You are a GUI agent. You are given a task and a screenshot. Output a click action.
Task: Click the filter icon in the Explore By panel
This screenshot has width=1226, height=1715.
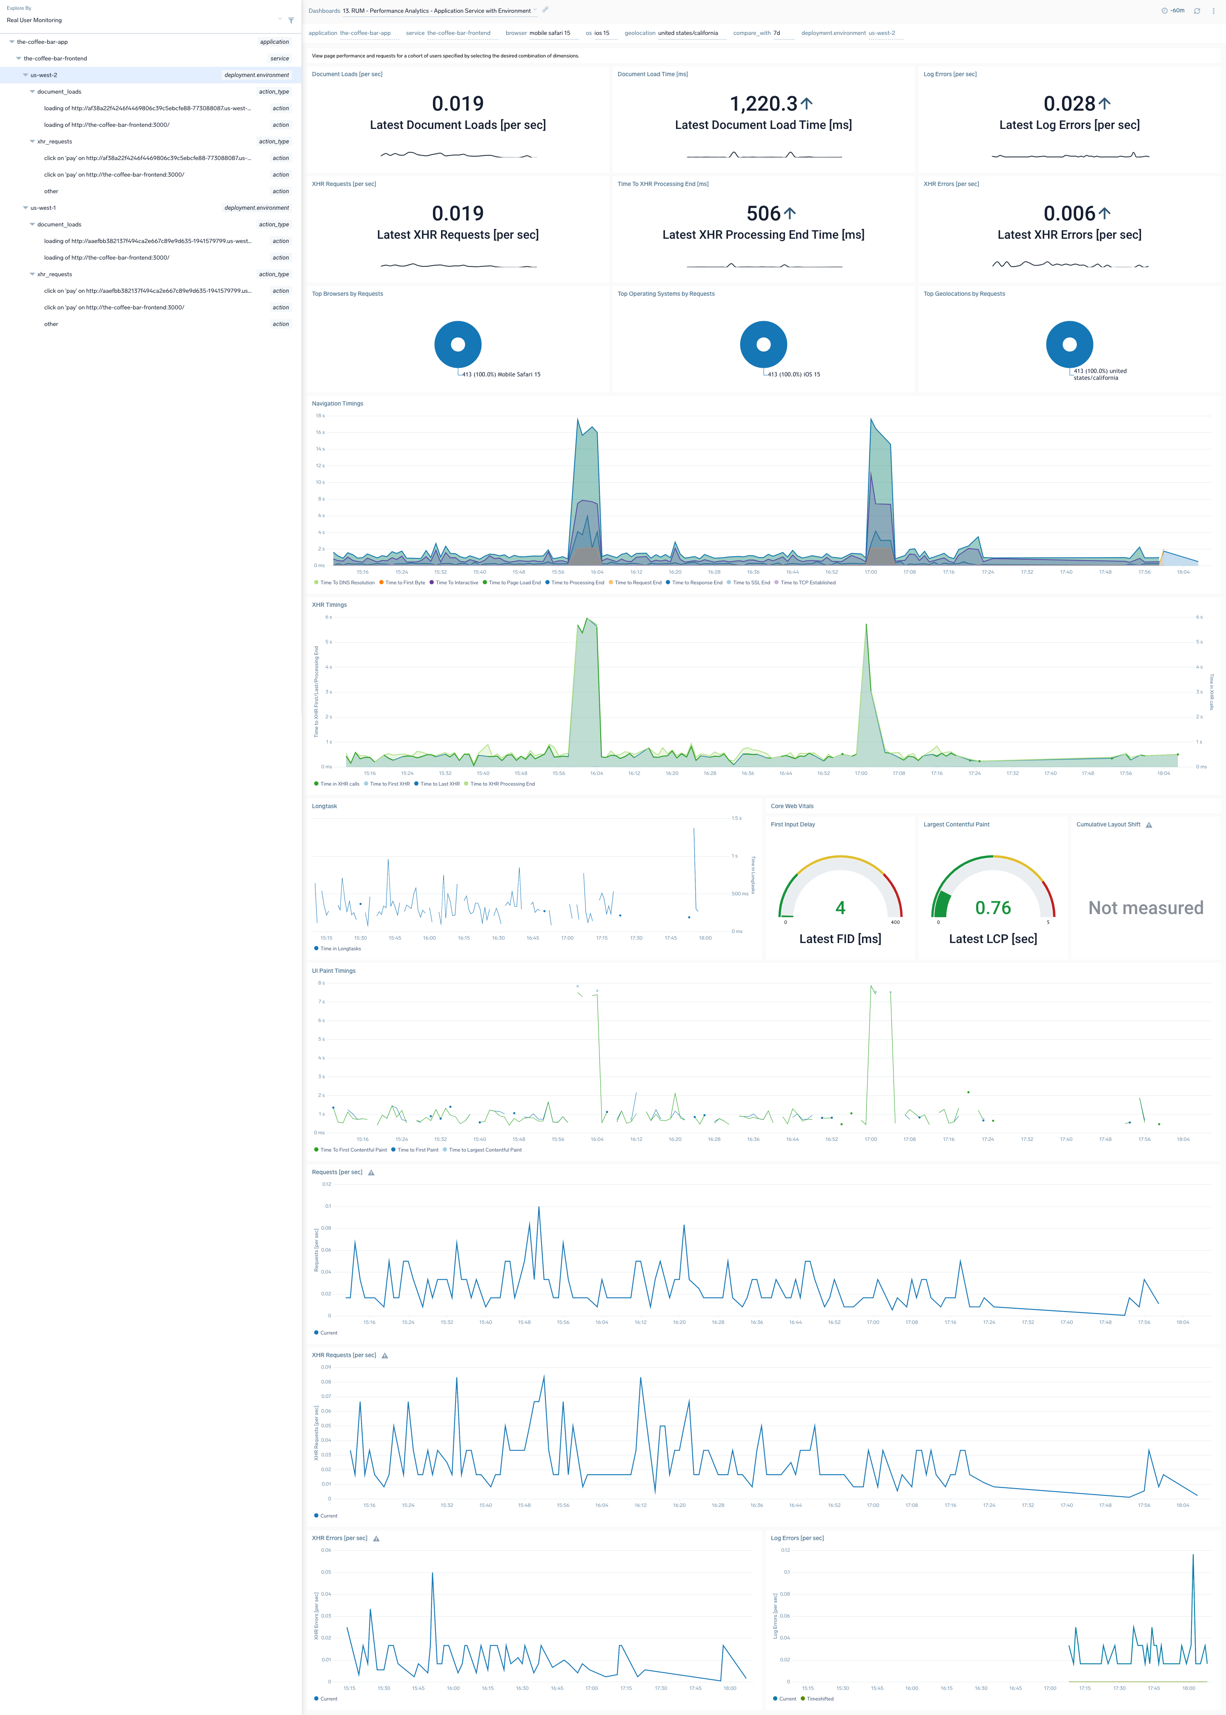292,21
